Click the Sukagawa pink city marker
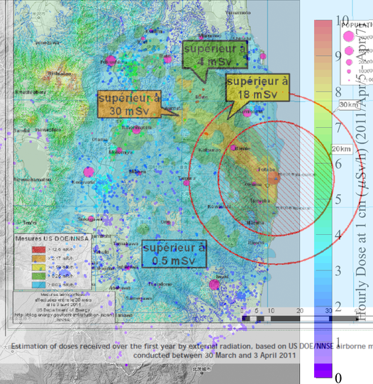This screenshot has width=373, height=384. click(91, 219)
